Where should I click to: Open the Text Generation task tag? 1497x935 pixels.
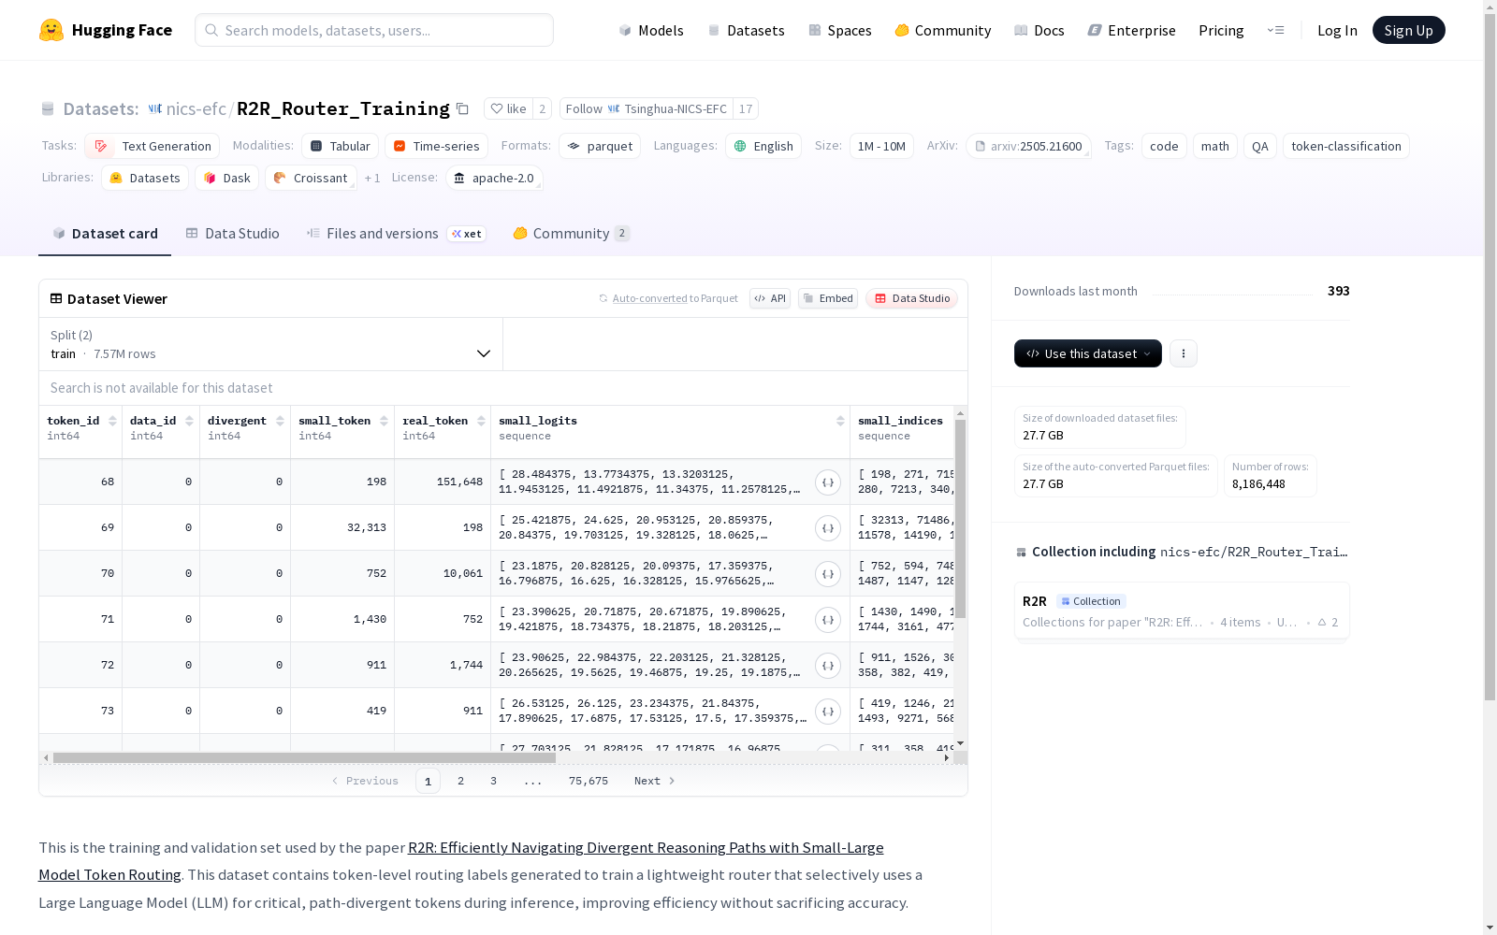[x=153, y=146]
